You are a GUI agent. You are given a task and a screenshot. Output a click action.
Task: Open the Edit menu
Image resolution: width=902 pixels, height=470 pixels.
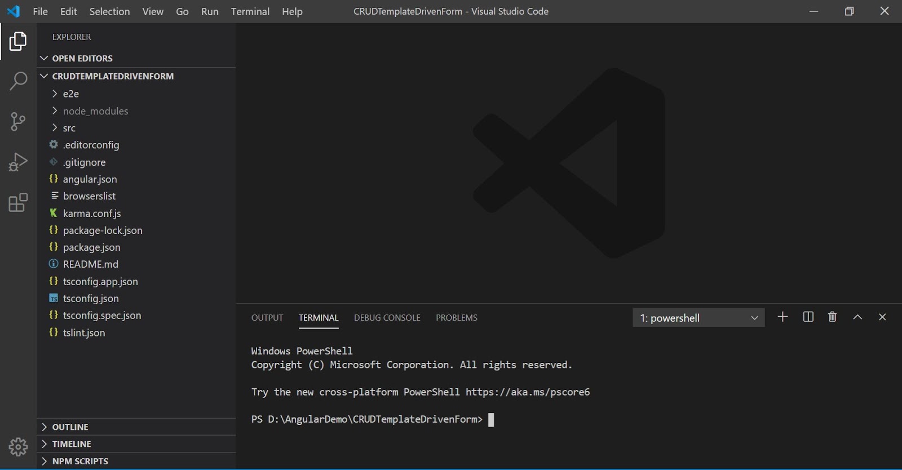[x=69, y=11]
